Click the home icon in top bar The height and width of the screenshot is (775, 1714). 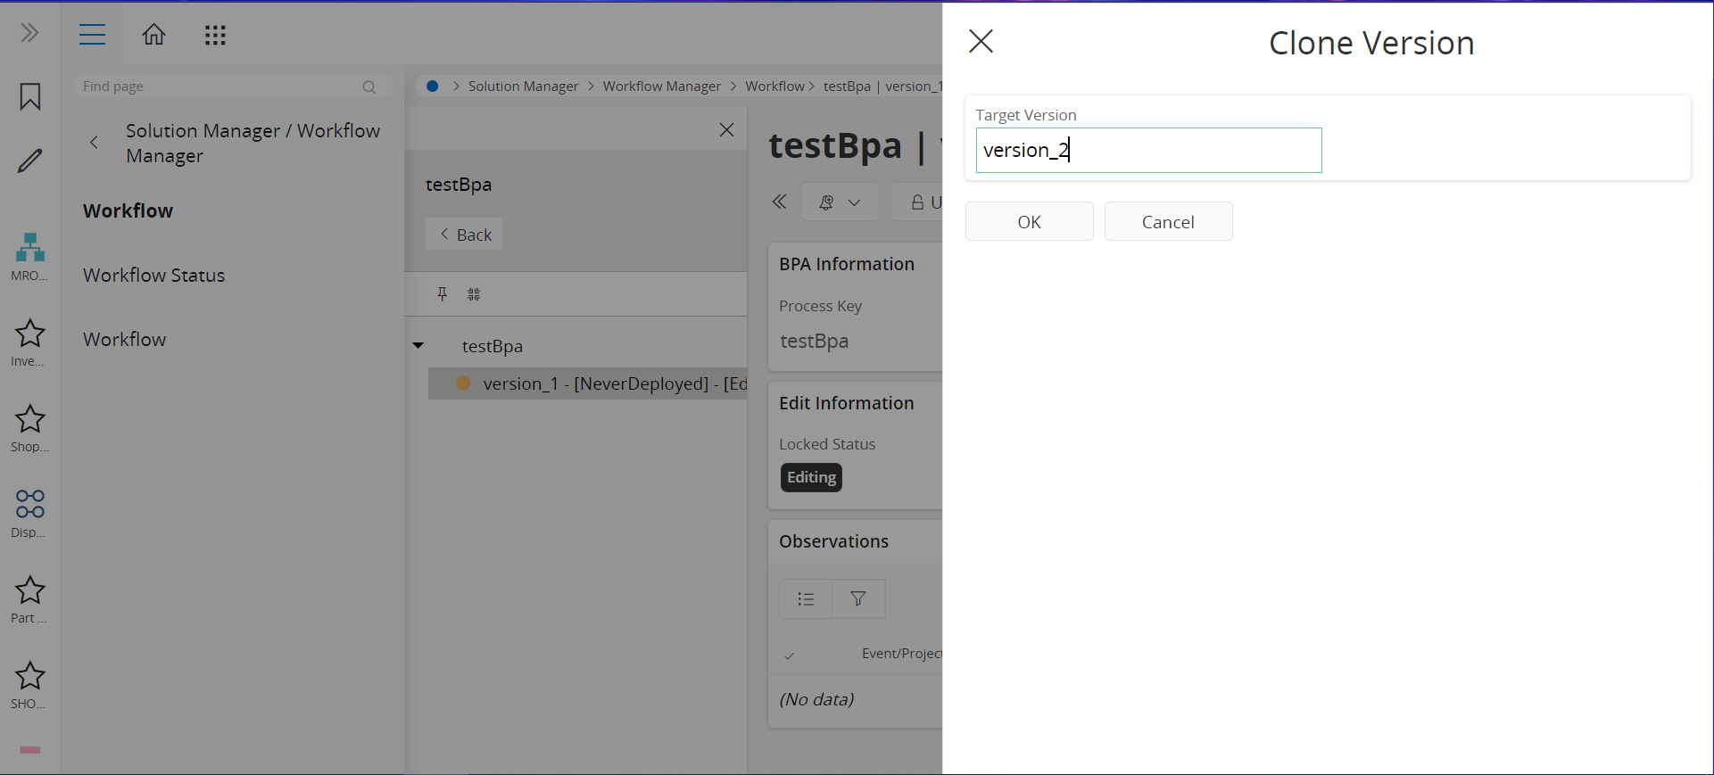(153, 35)
